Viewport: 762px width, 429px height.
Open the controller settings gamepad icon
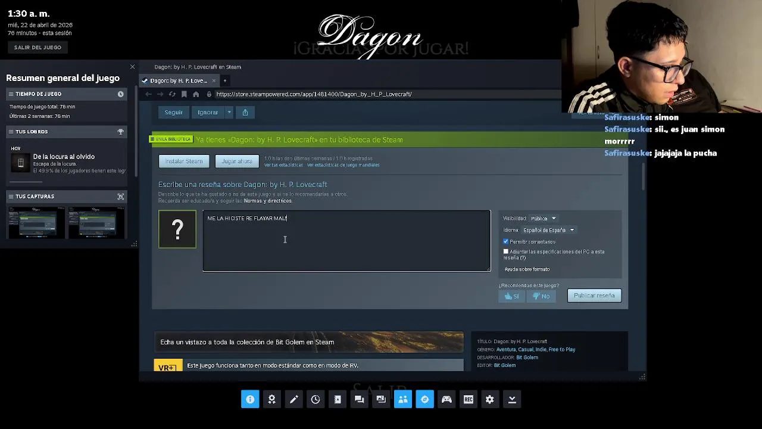click(446, 399)
